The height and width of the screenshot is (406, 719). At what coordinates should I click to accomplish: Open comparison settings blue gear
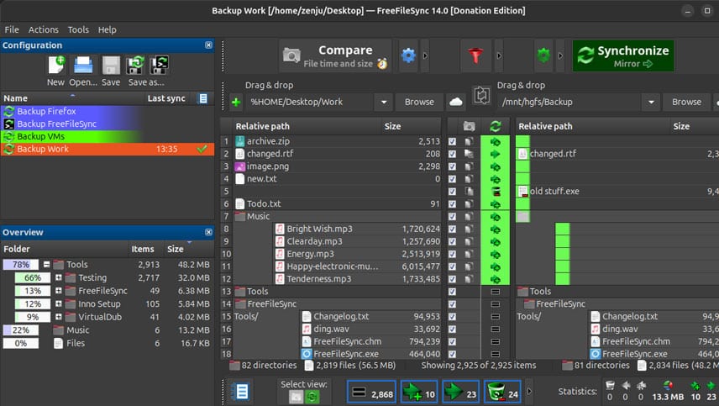pyautogui.click(x=408, y=55)
